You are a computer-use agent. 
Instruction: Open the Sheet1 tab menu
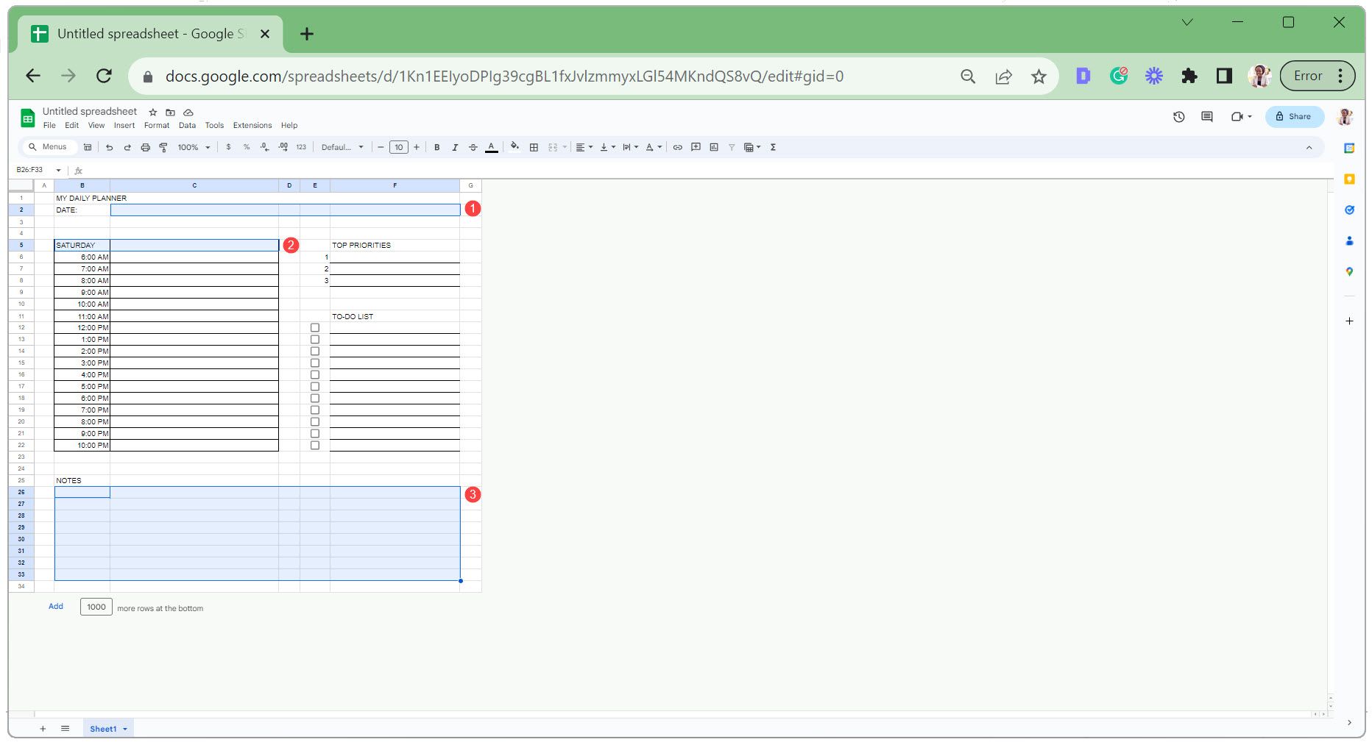[124, 729]
